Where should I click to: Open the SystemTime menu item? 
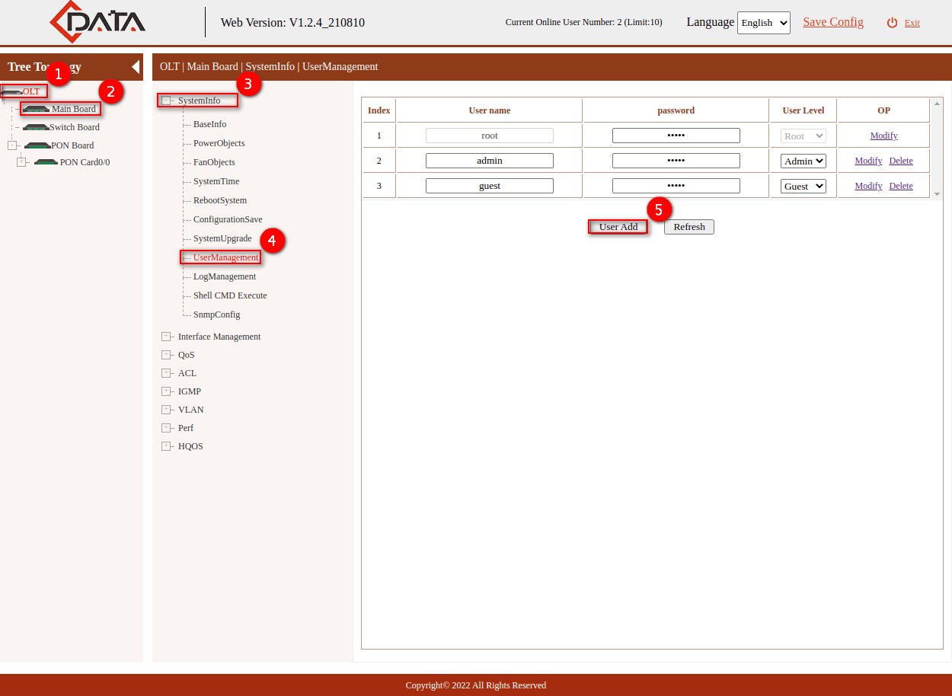216,181
